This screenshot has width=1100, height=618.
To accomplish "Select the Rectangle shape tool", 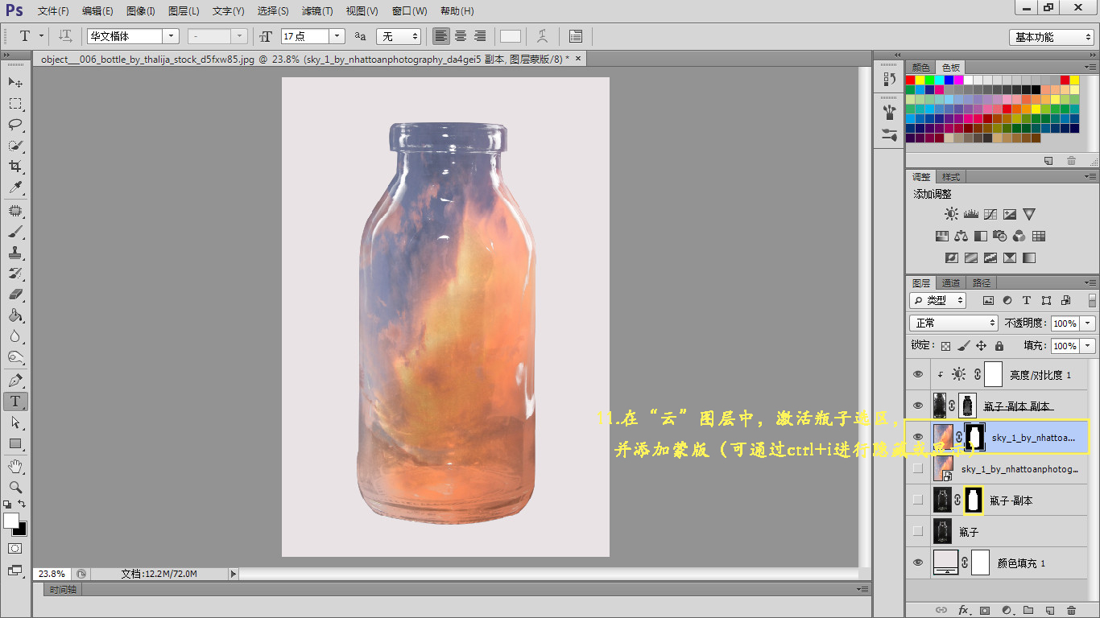I will click(15, 443).
